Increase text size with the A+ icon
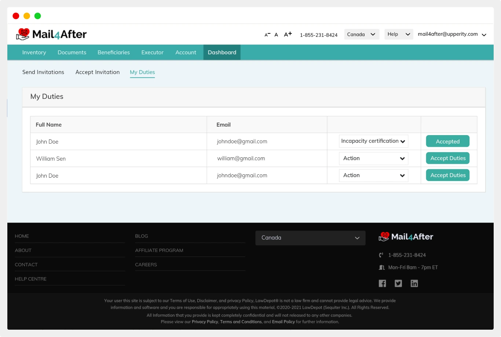501x337 pixels. coord(288,34)
